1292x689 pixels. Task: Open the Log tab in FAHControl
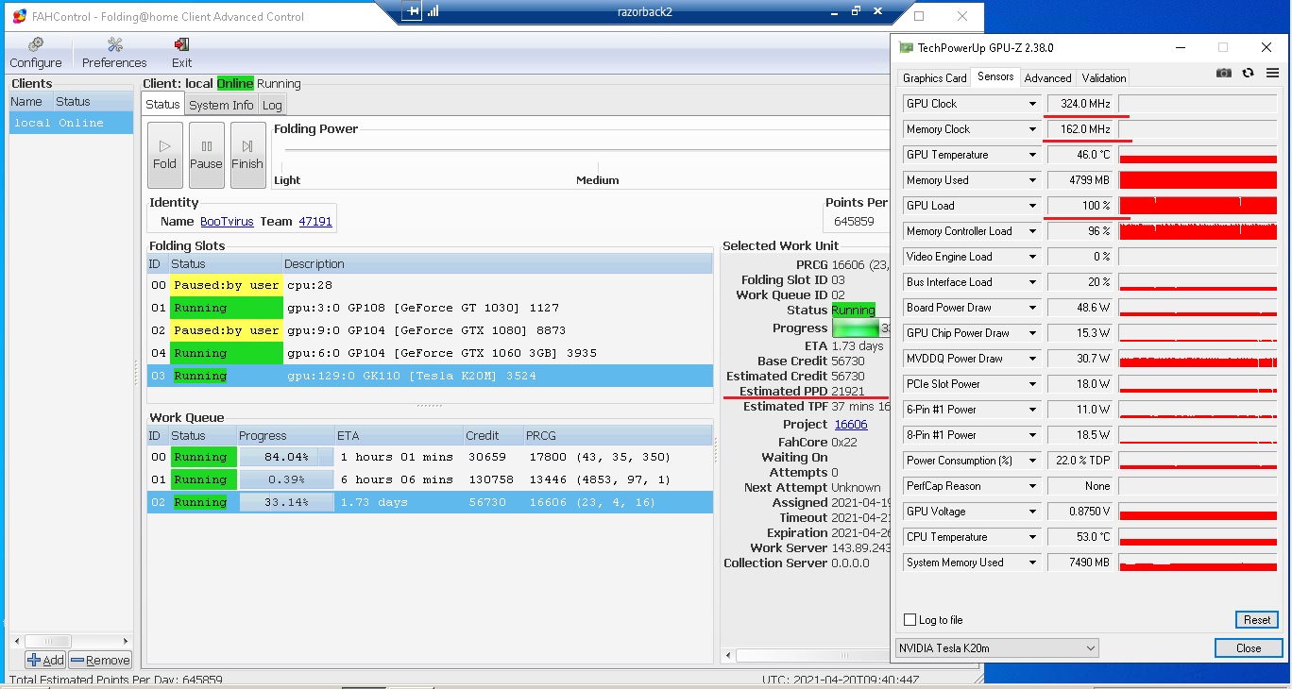tap(272, 106)
